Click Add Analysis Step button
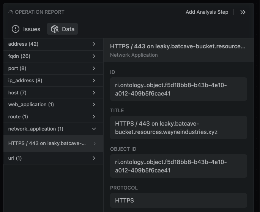The height and width of the screenshot is (212, 260). [x=207, y=12]
